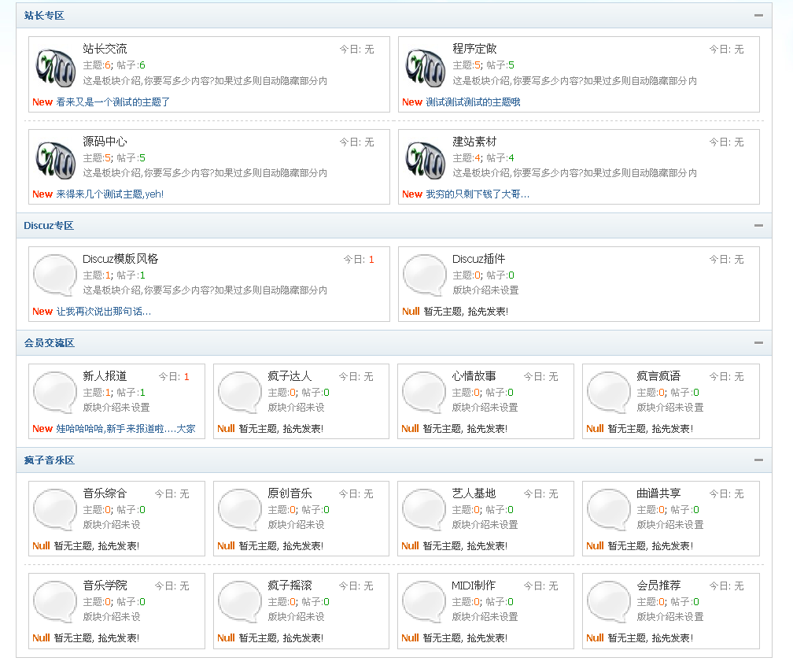
Task: Click the 新人报道 speech bubble icon
Action: 54,392
